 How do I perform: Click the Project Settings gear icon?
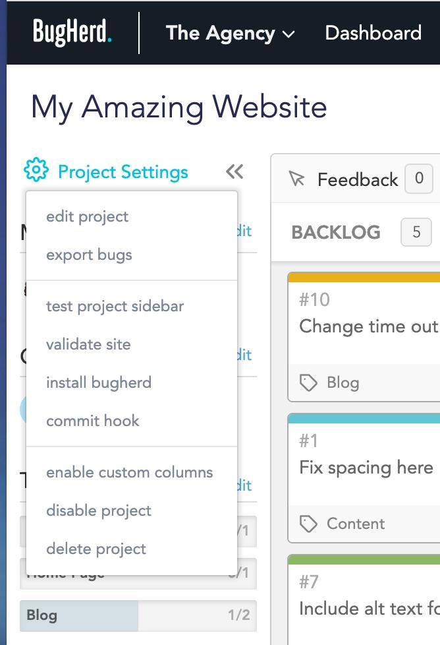36,170
